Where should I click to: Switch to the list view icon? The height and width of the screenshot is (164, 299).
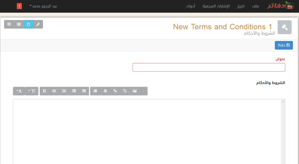pos(19,24)
